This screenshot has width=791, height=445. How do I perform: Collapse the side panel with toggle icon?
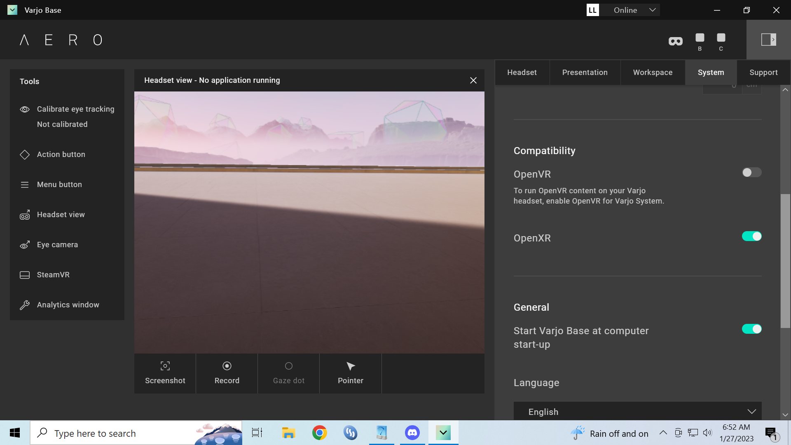point(768,40)
